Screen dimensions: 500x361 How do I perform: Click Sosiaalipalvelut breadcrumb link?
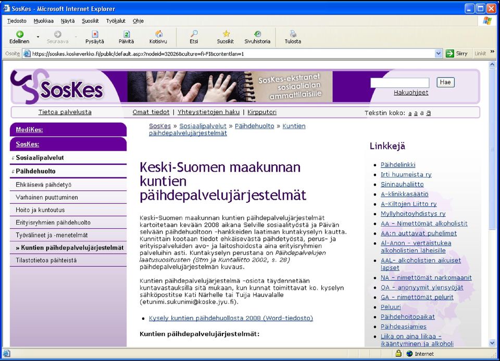pyautogui.click(x=203, y=126)
